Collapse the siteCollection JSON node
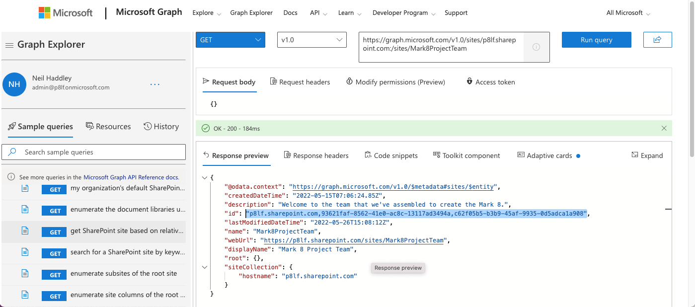The width and height of the screenshot is (695, 307). (x=205, y=267)
